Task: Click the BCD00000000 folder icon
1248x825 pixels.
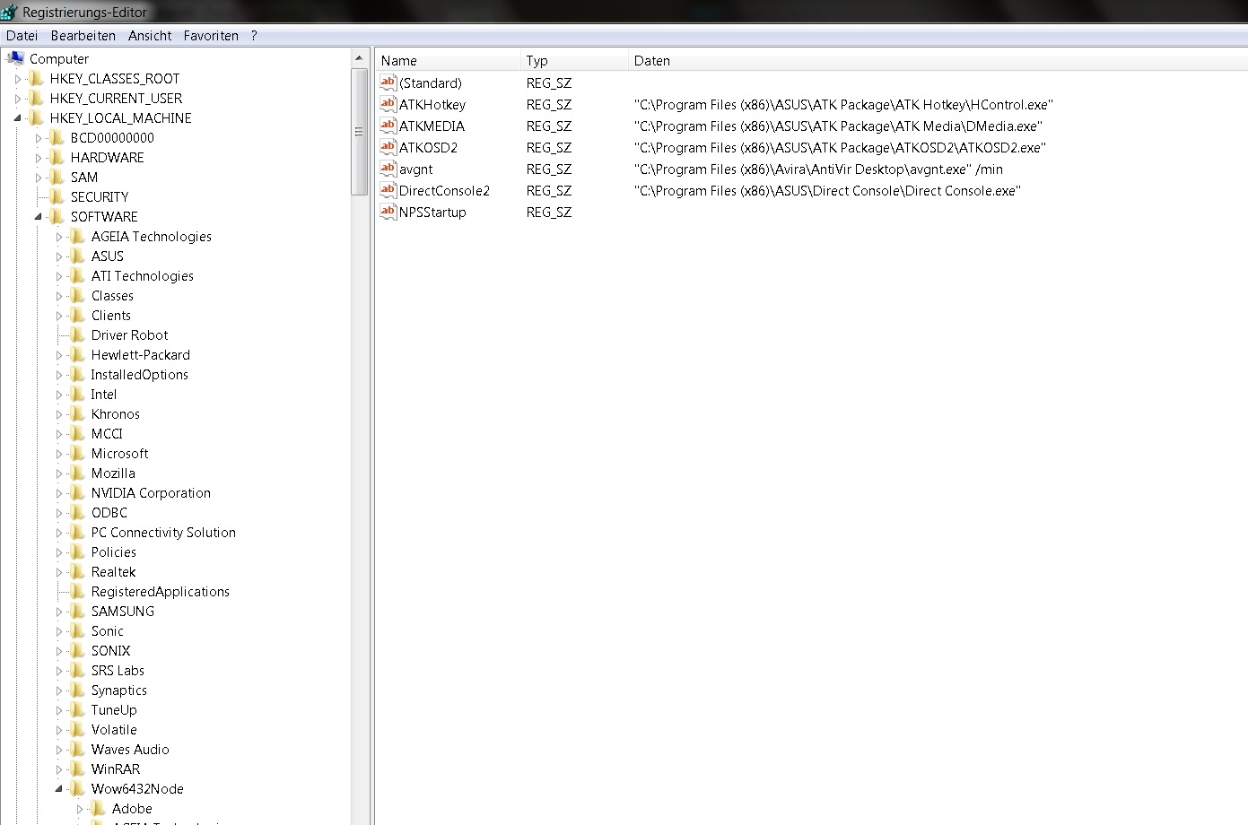Action: point(57,137)
